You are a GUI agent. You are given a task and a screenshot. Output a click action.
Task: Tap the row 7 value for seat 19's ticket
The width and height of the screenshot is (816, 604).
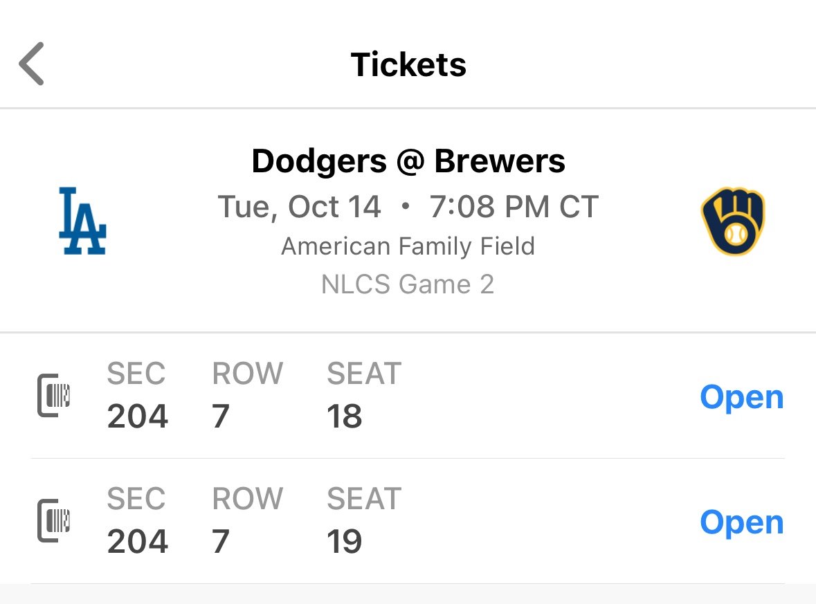click(x=221, y=541)
